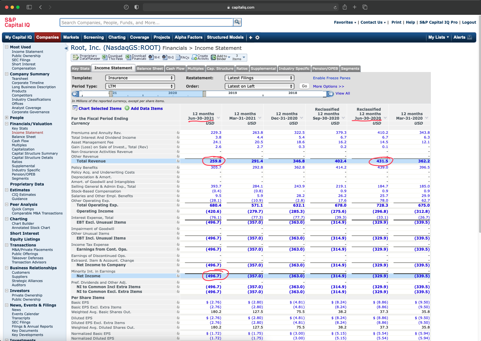The width and height of the screenshot is (481, 341).
Task: Open a new Safari tab
Action: click(355, 7)
